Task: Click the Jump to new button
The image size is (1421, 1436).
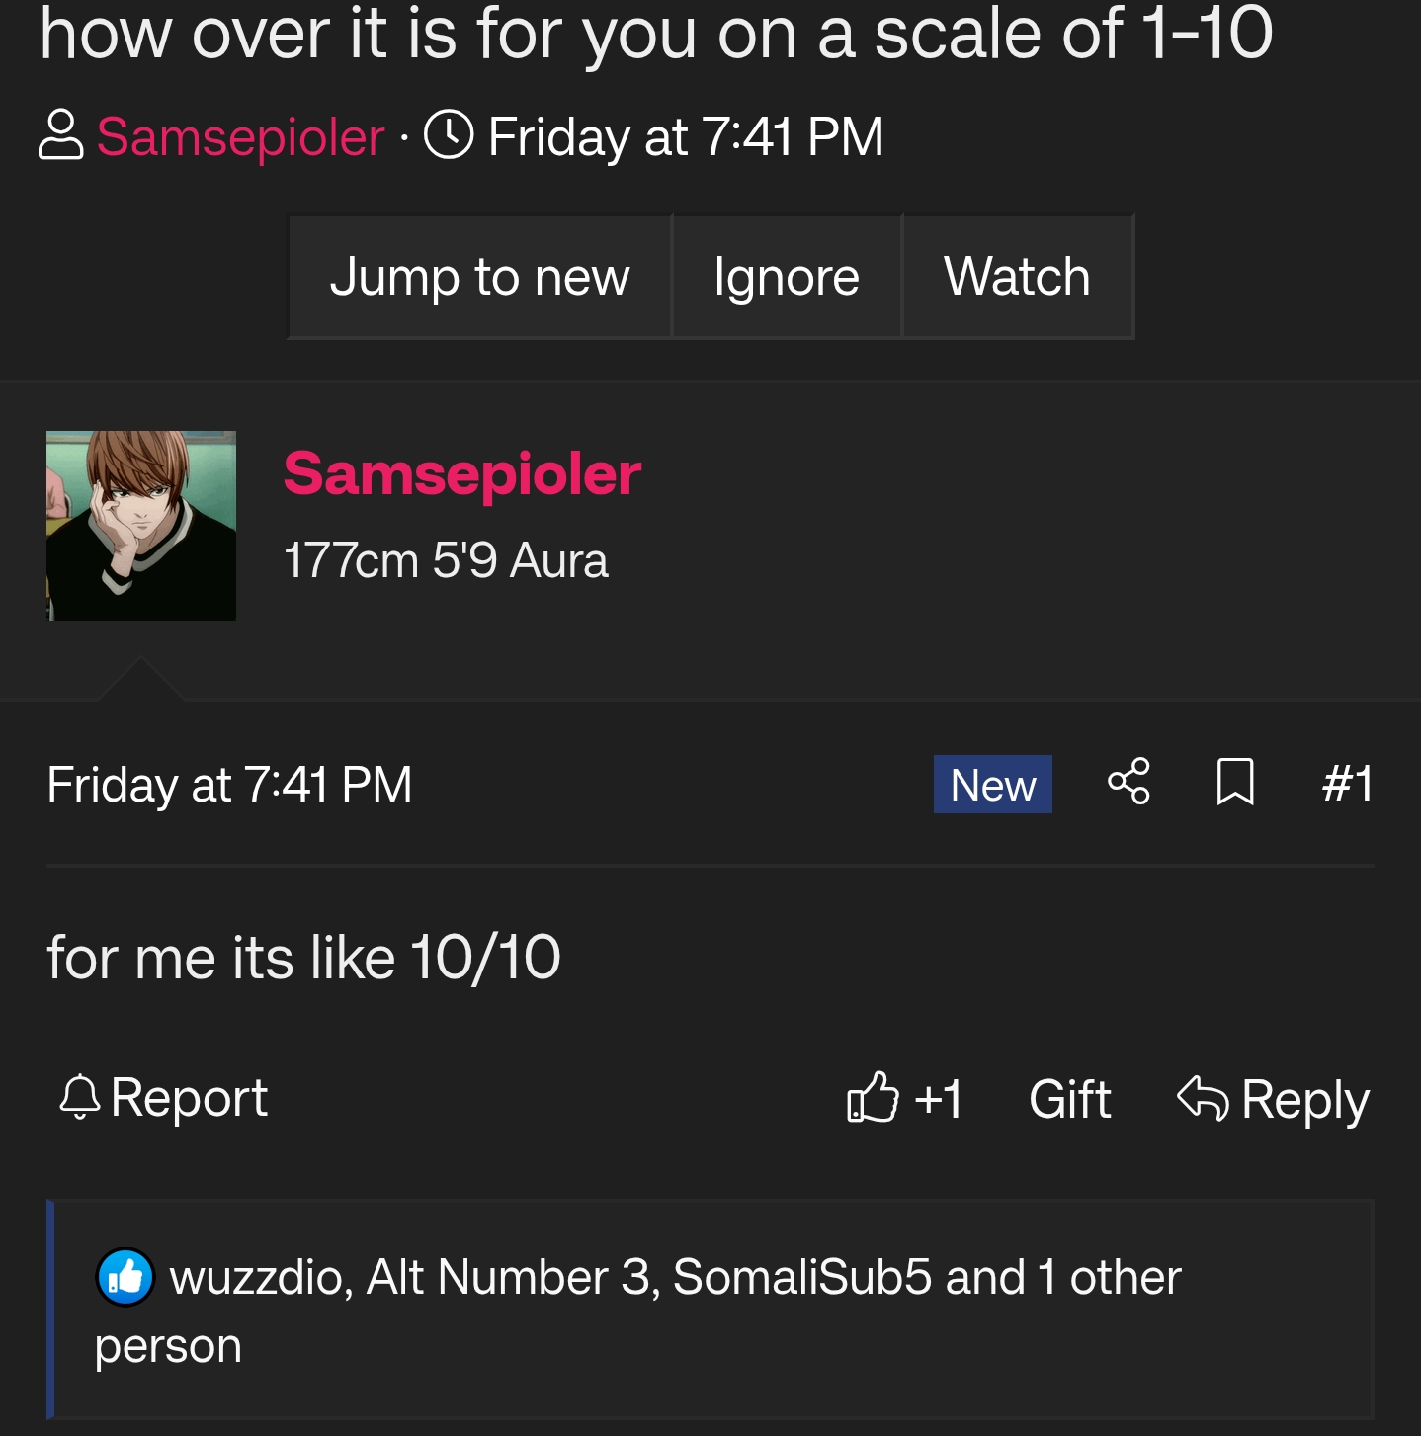Action: click(x=479, y=277)
